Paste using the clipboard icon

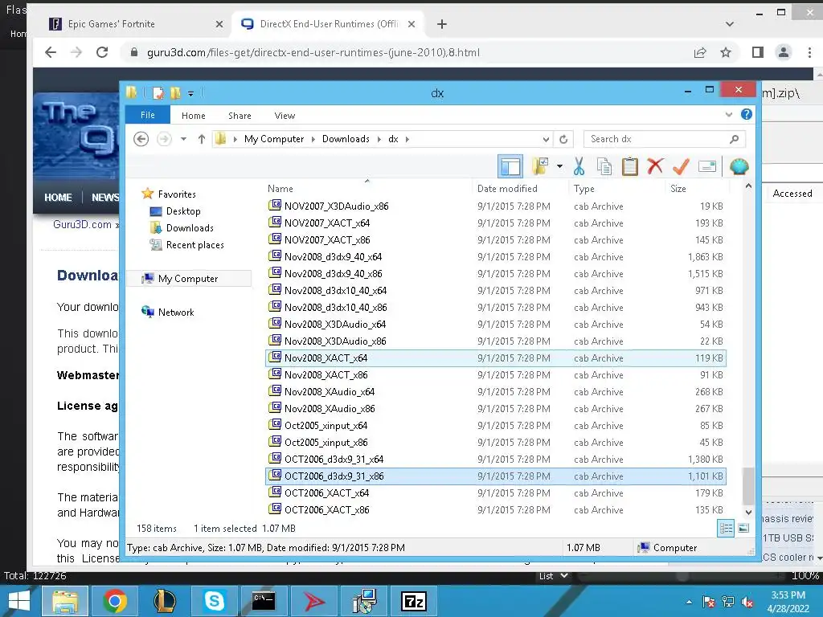[629, 167]
